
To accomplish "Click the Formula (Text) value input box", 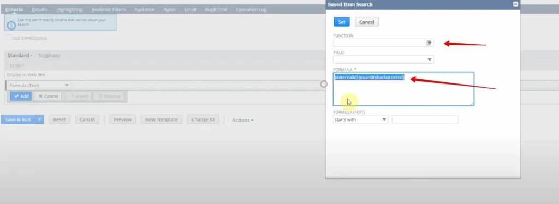I will click(x=425, y=119).
